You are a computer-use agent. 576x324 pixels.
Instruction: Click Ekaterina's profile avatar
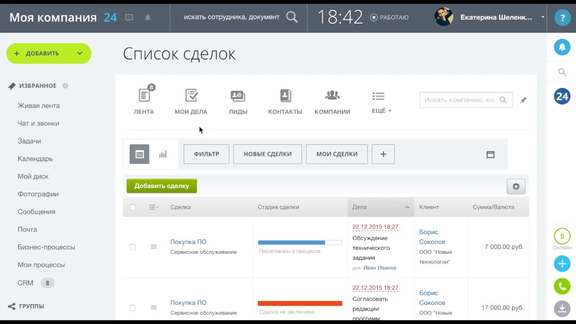tap(444, 17)
